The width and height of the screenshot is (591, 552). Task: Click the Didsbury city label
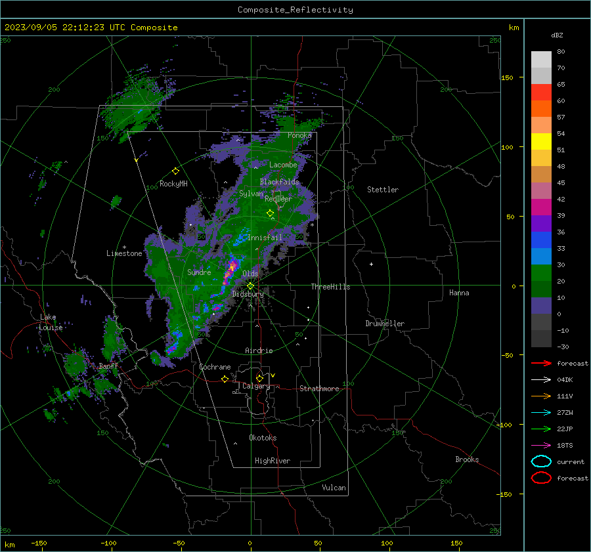pos(248,294)
